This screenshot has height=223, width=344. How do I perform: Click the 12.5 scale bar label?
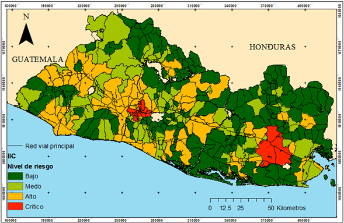225,208
